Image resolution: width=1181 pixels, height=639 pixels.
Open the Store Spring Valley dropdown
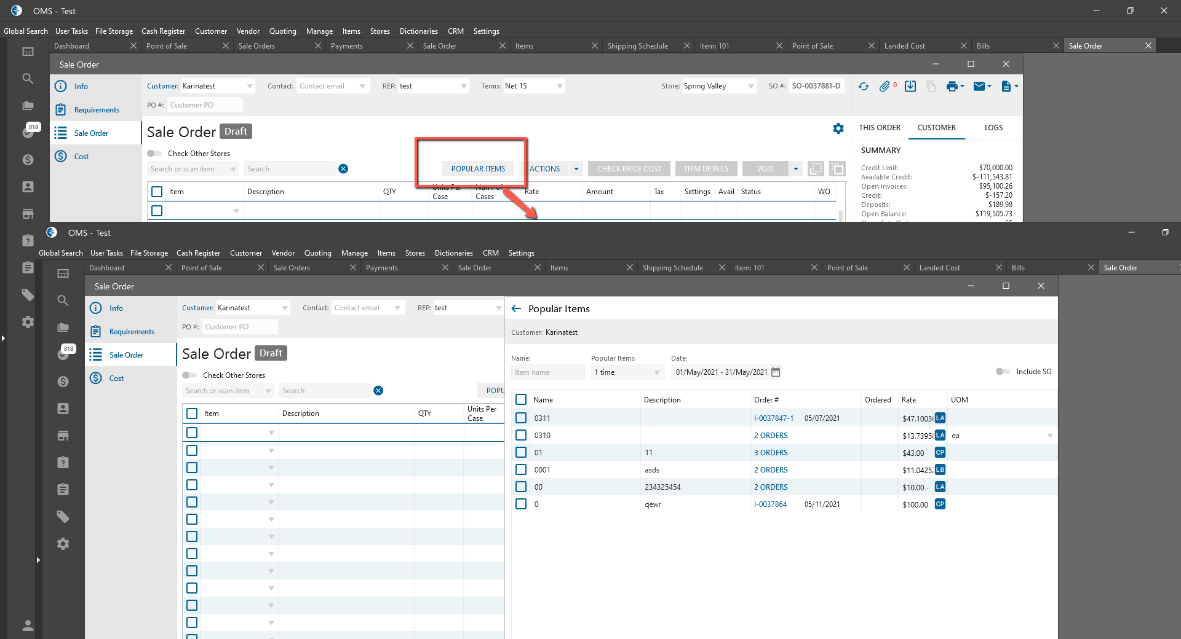[750, 87]
